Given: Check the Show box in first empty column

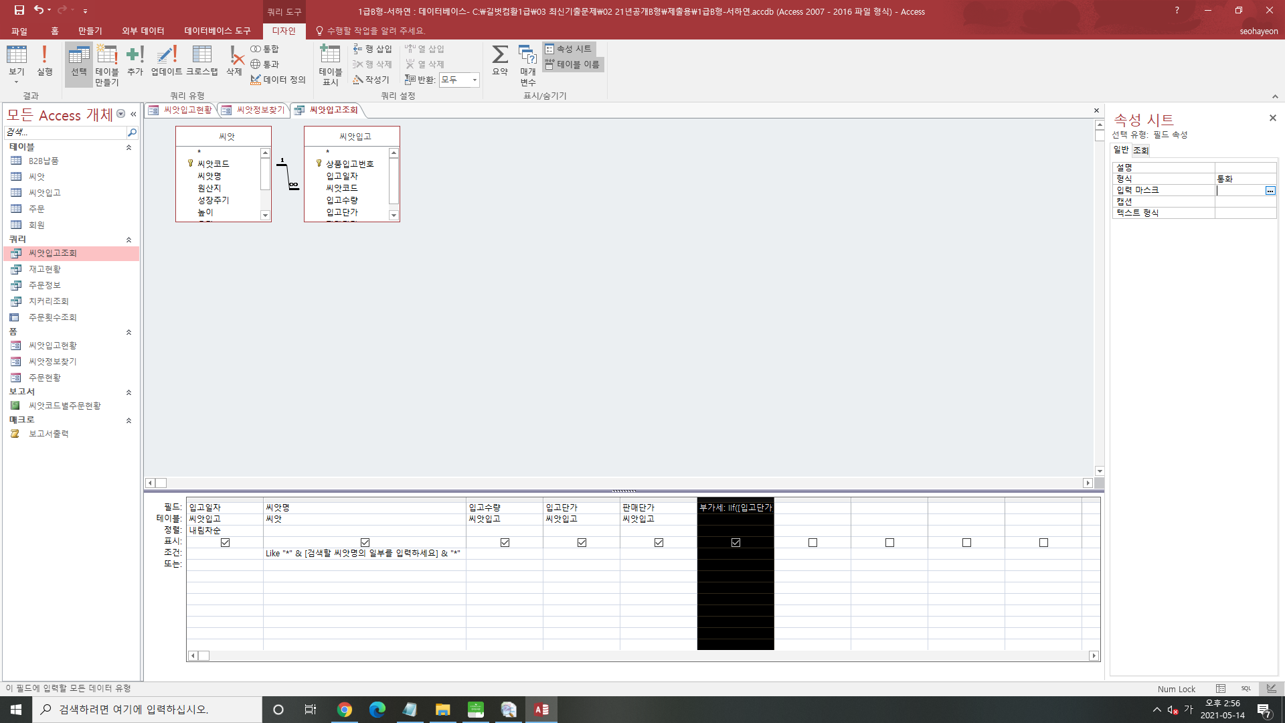Looking at the screenshot, I should [812, 542].
